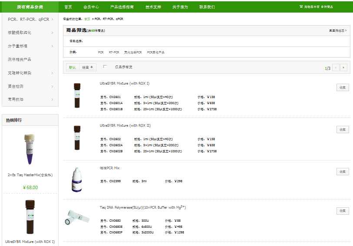This screenshot has height=246, width=353.
Task: Click 首页 link in breadcrumb
Action: point(87,19)
